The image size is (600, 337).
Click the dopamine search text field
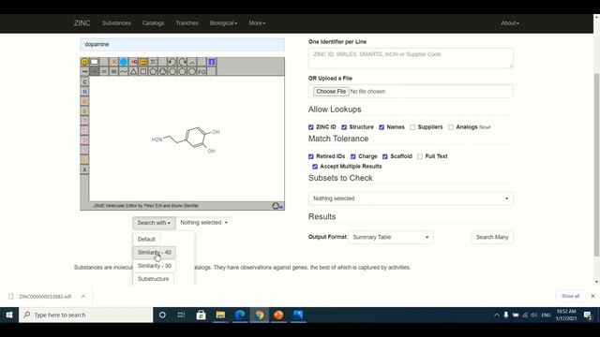click(x=182, y=44)
